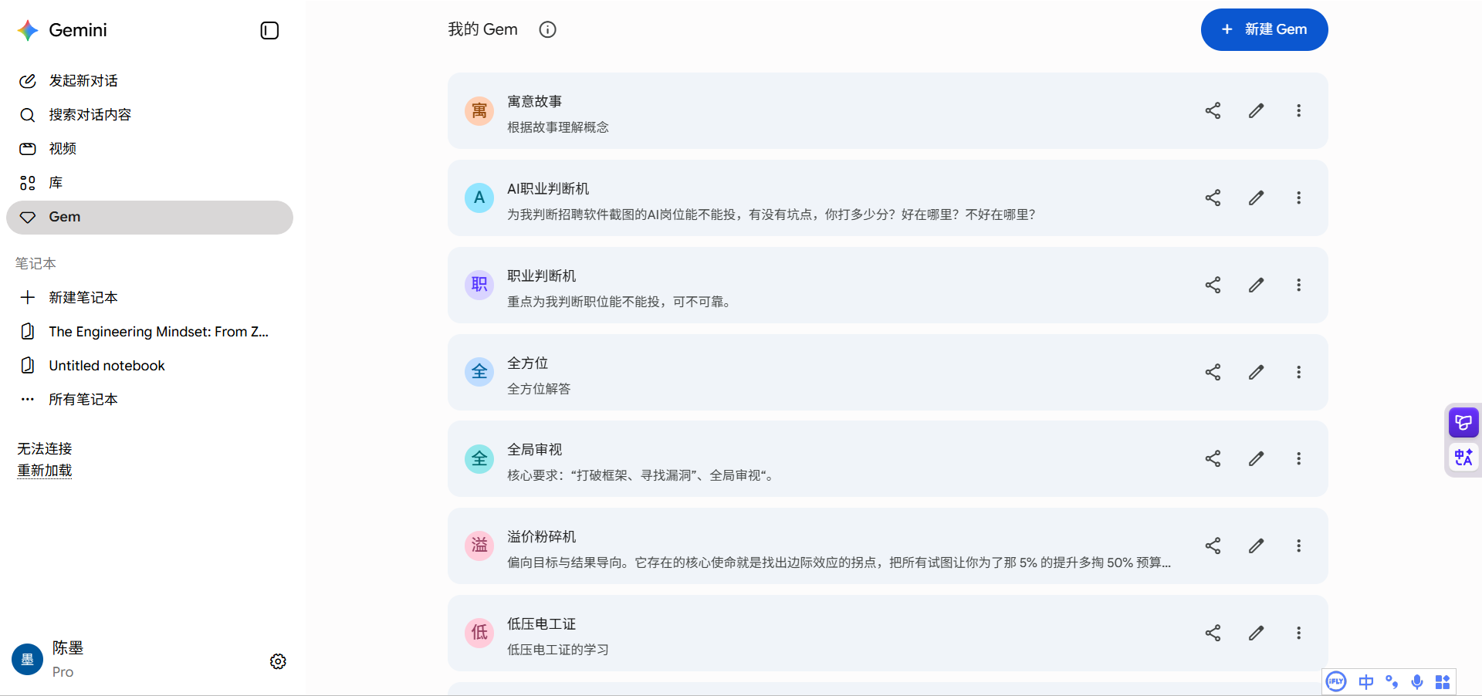
Task: Click the 重新加载 reload link
Action: pyautogui.click(x=45, y=471)
